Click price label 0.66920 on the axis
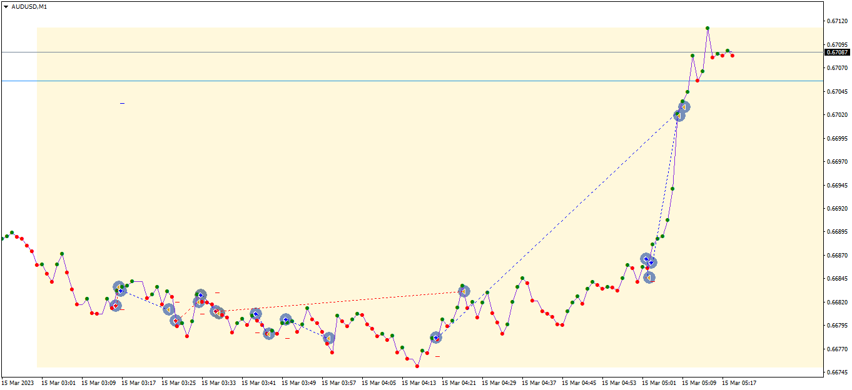The height and width of the screenshot is (390, 852). point(838,209)
